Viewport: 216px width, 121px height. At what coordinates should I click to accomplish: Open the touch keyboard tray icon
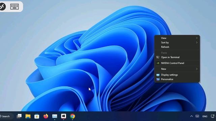197,116
